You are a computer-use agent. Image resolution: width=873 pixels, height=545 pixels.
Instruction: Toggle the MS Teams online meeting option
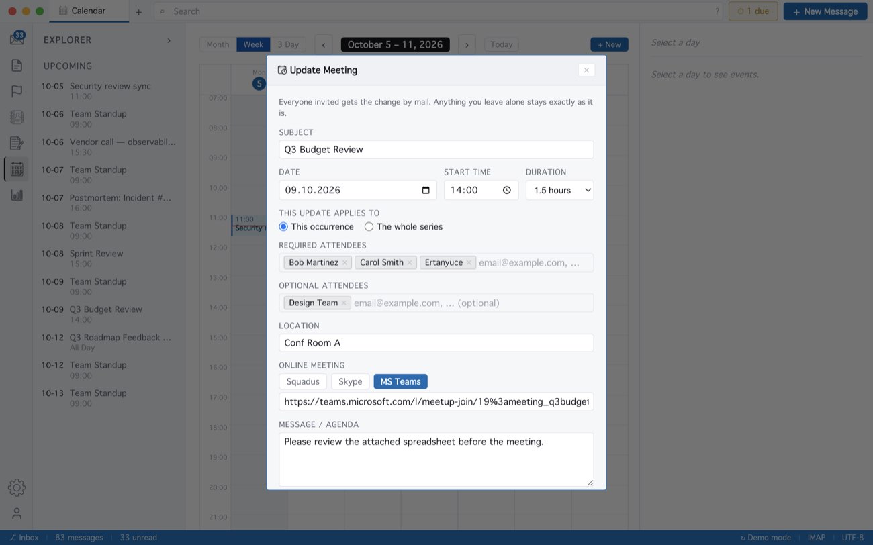click(x=400, y=381)
